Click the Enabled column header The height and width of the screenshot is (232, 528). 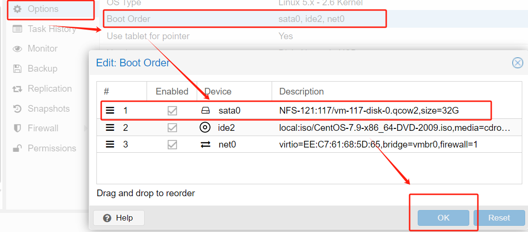click(172, 91)
